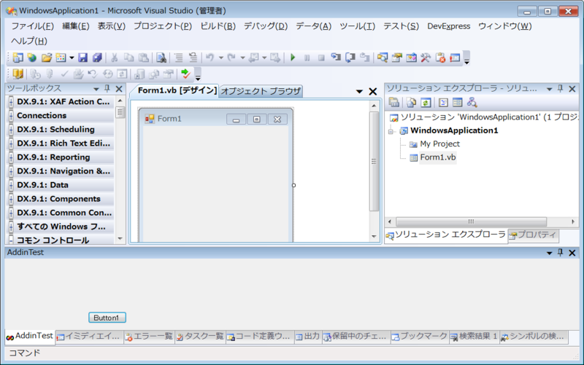The image size is (584, 365).
Task: Click the Open File folder icon
Action: click(47, 58)
